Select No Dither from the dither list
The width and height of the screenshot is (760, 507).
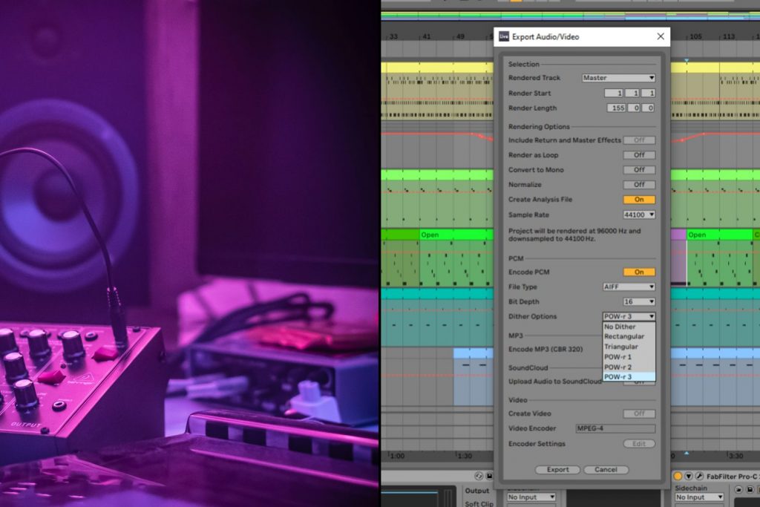point(629,327)
